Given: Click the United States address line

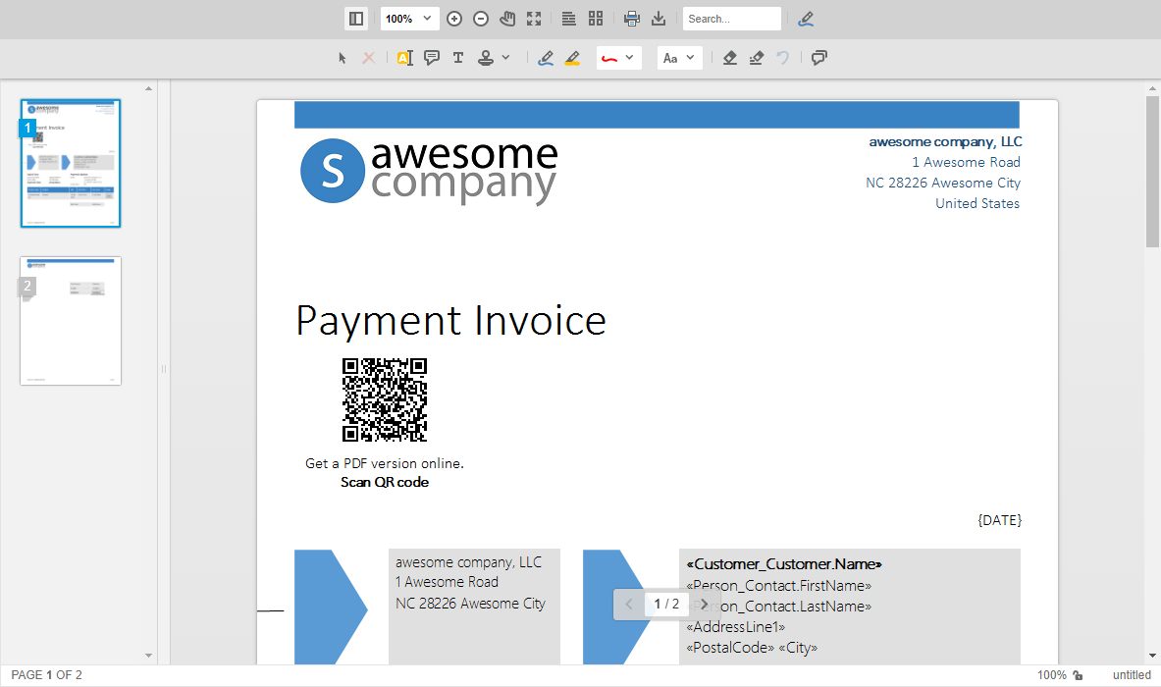Looking at the screenshot, I should click(x=977, y=203).
